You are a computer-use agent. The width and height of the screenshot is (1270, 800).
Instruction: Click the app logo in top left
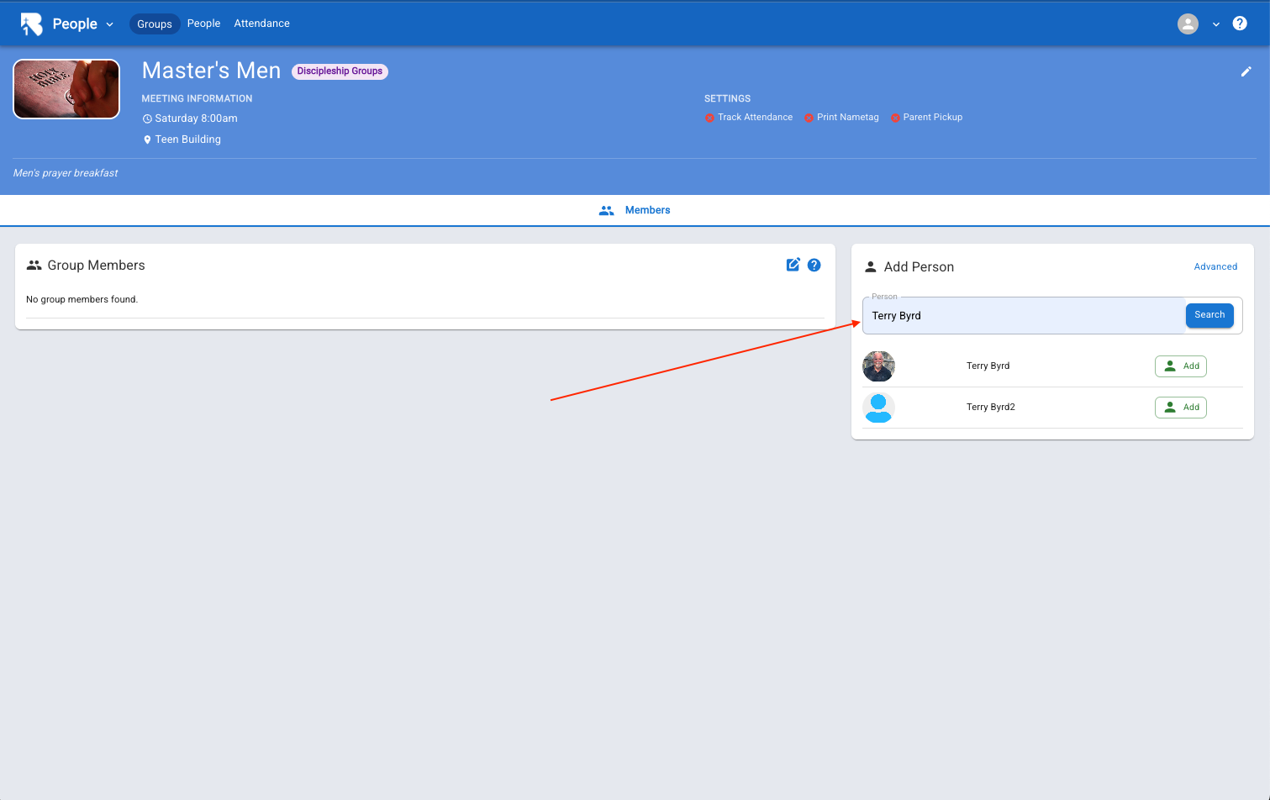click(x=31, y=24)
